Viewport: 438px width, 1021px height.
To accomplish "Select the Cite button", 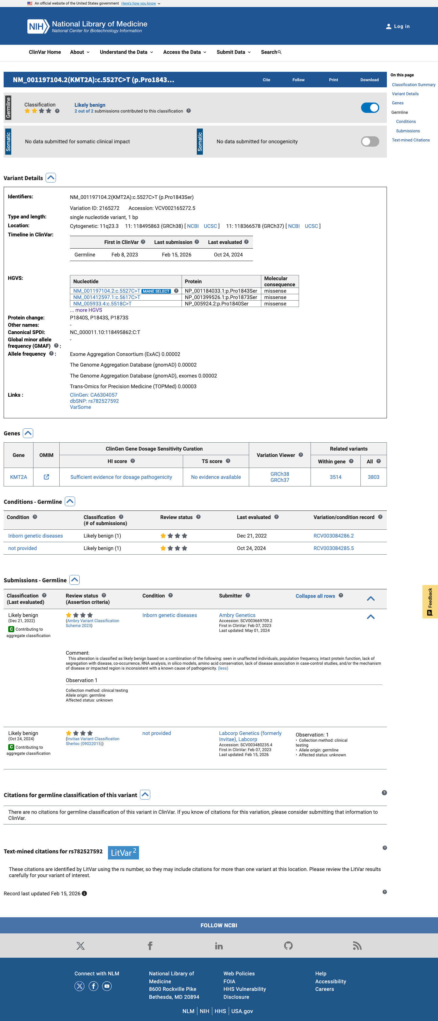I will [x=266, y=80].
